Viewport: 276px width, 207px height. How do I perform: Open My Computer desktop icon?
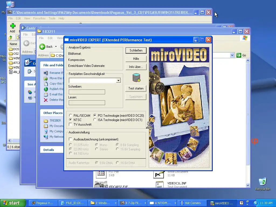(10, 4)
